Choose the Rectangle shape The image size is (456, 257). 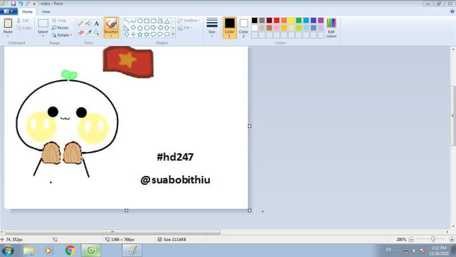[147, 21]
